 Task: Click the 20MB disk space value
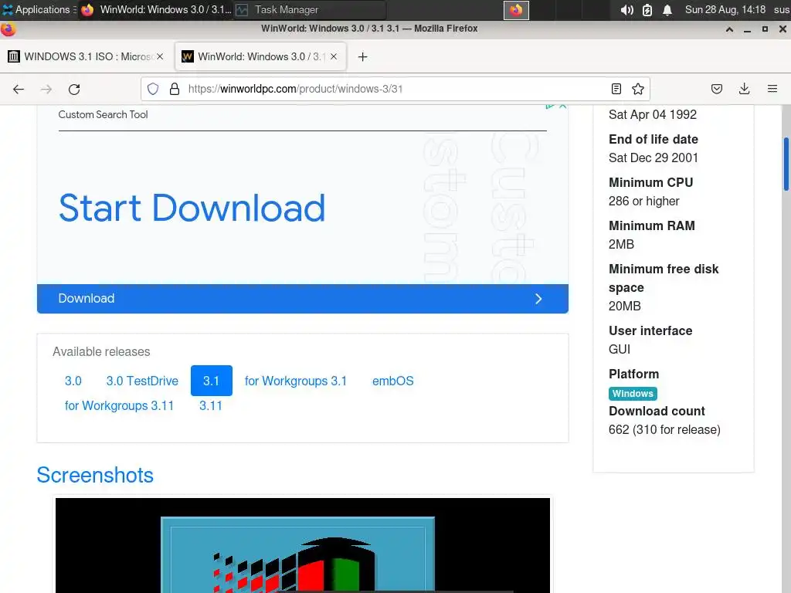click(x=624, y=306)
